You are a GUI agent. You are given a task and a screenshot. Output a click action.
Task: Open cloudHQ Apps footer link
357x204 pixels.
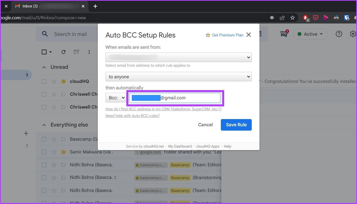coord(208,146)
